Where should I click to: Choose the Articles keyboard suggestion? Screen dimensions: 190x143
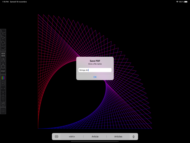pyautogui.click(x=118, y=136)
